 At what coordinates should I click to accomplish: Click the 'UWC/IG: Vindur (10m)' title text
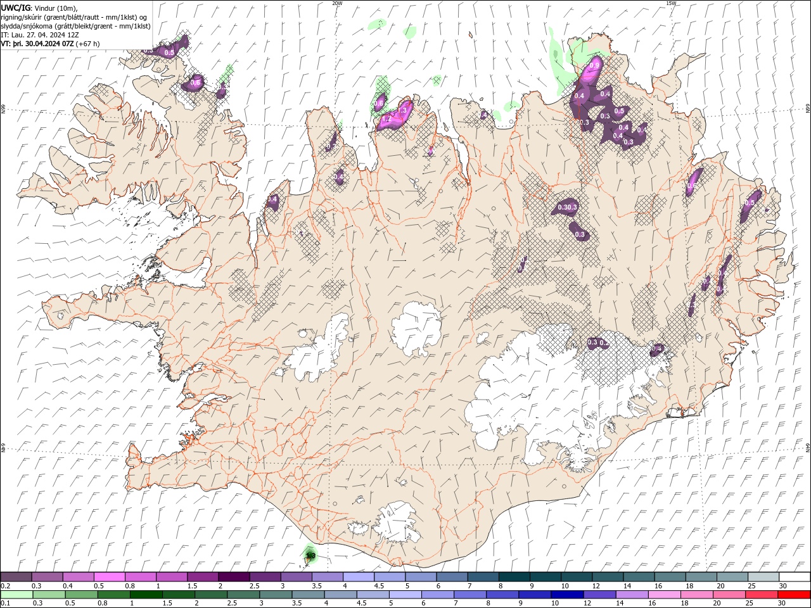pos(39,8)
